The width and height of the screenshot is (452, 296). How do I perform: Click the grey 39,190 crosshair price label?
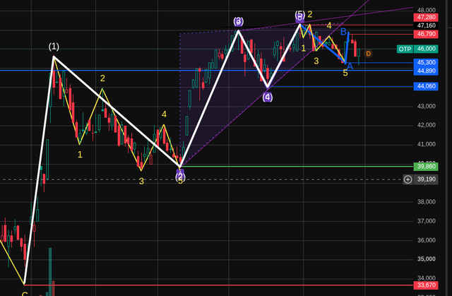point(426,179)
